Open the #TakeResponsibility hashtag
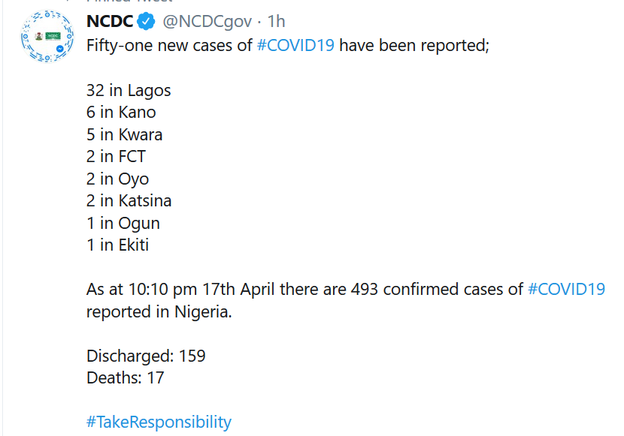Viewport: 624px width, 436px height. tap(159, 422)
